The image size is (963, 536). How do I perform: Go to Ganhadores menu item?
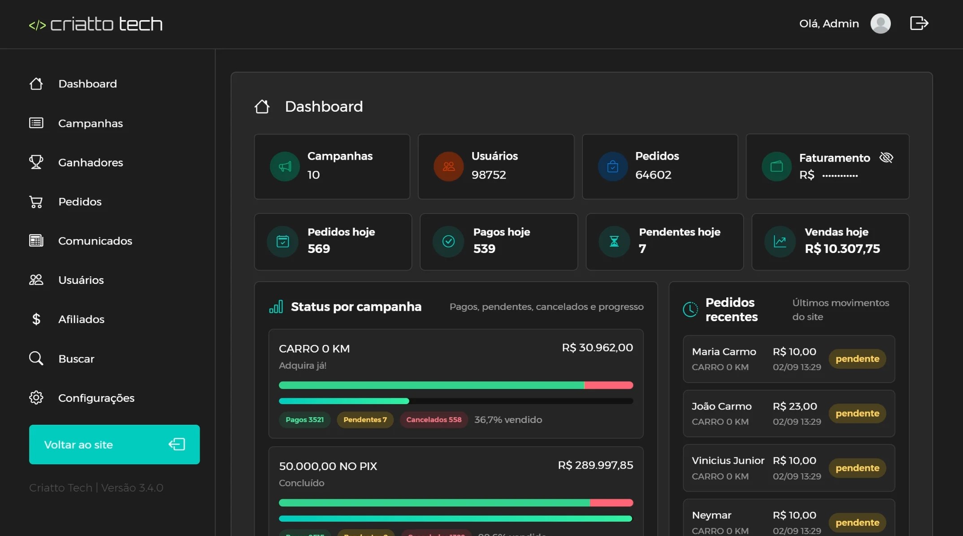[x=91, y=162]
